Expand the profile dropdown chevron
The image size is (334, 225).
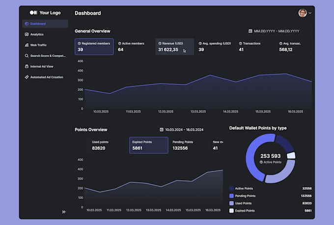[x=310, y=13]
